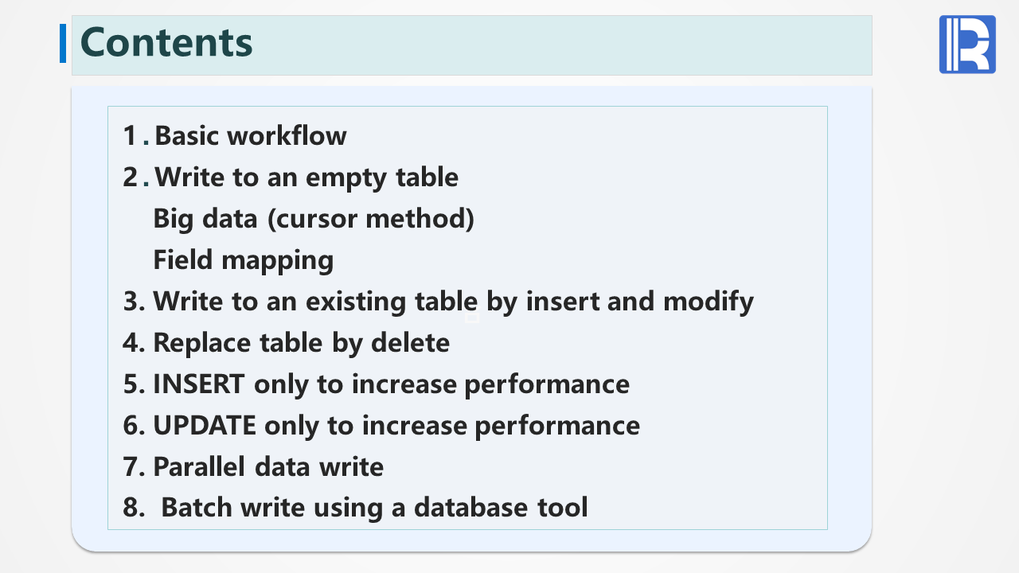Open 'INSERT only to increase performance'

[x=391, y=384]
